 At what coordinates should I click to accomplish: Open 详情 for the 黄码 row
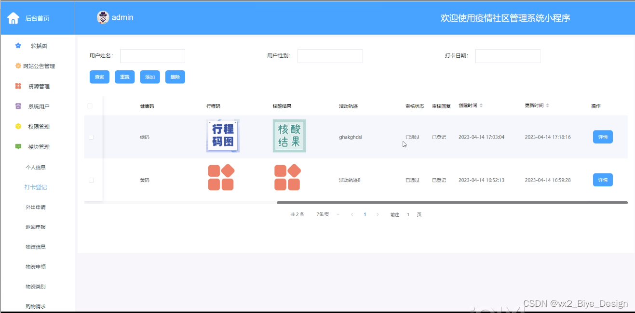coord(603,180)
